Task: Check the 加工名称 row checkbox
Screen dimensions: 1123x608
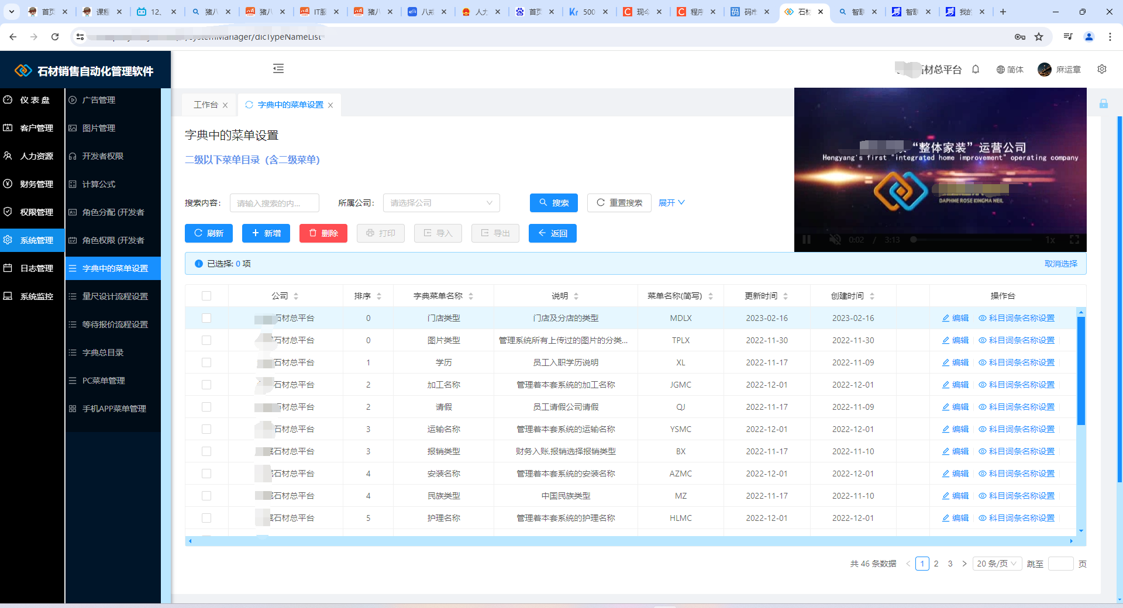Action: click(206, 385)
